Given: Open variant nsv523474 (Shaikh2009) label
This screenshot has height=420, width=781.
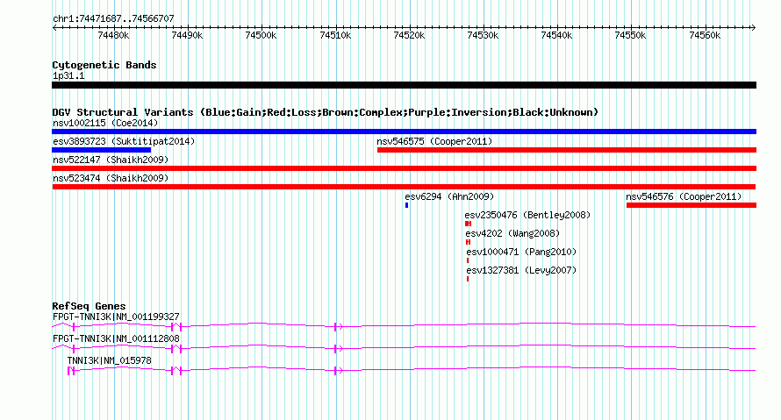Looking at the screenshot, I should [x=111, y=178].
